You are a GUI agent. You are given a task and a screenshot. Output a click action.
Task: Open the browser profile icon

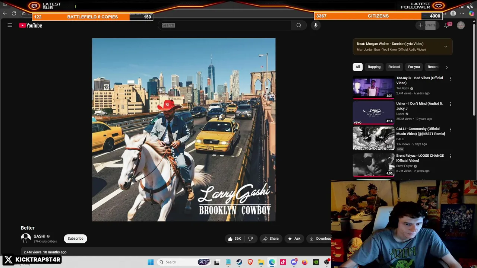coord(453,13)
